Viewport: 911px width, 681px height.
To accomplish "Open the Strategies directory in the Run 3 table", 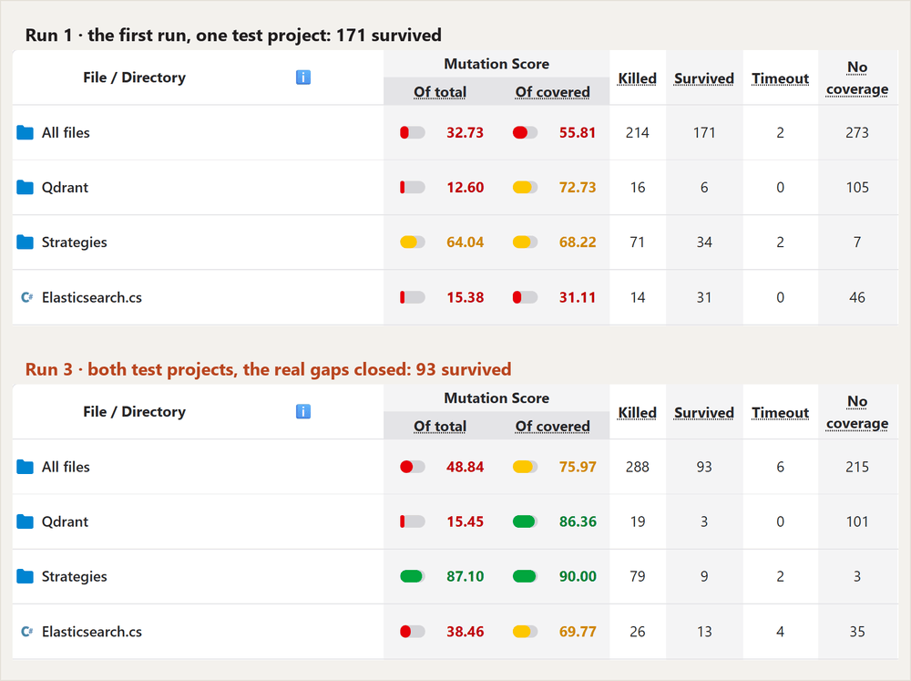I will coord(75,576).
